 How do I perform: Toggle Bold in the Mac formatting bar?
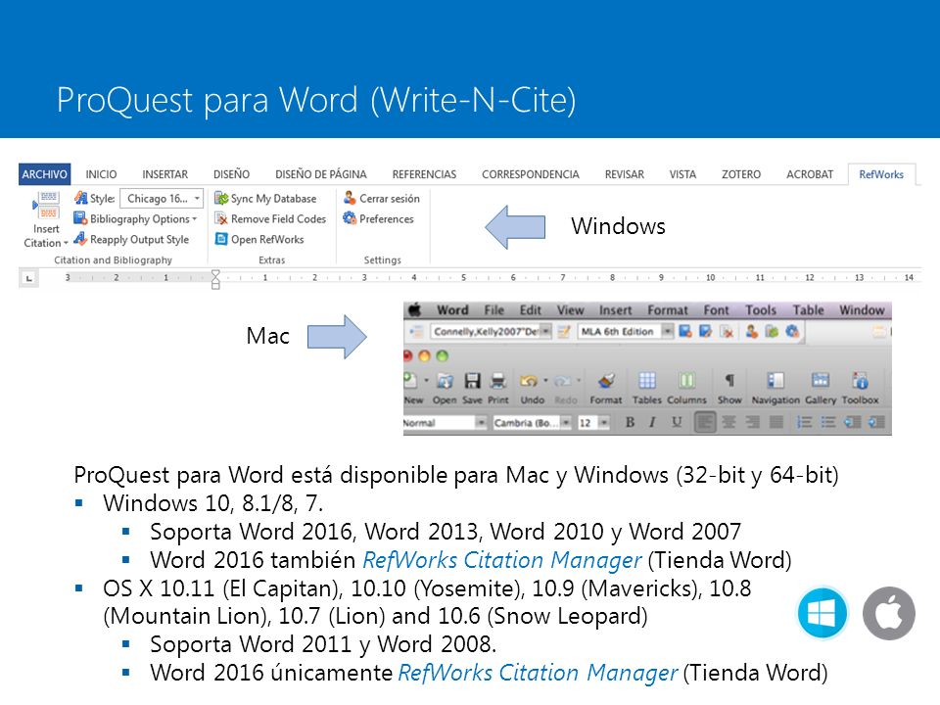tap(630, 423)
